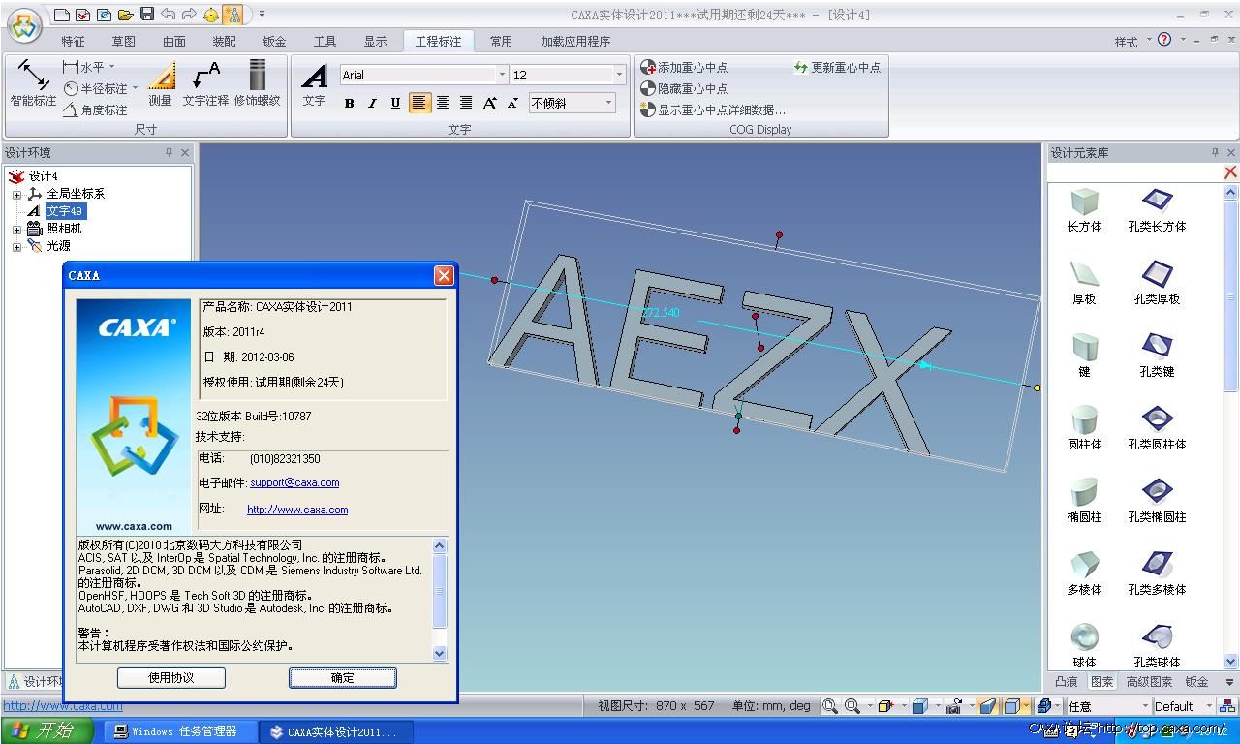1240x744 pixels.
Task: Click the License Agreement (使用协议) button
Action: 171,678
